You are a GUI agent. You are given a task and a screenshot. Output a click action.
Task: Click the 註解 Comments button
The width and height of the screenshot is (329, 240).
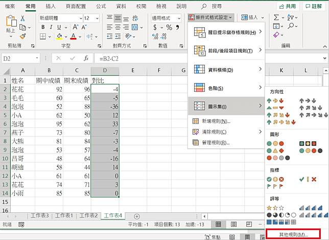[314, 7]
